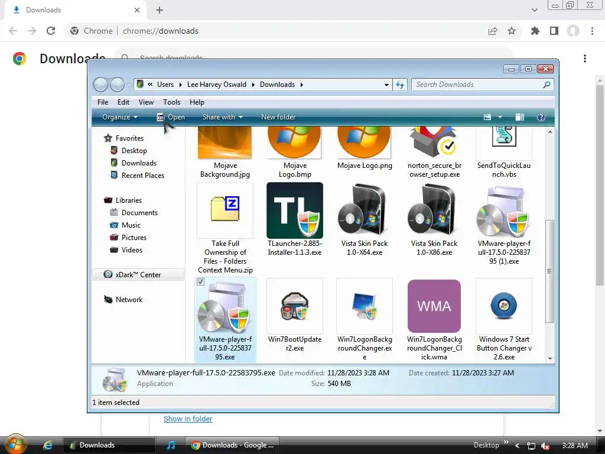Click the Explorer vertical scrollbar thumb

[x=550, y=271]
